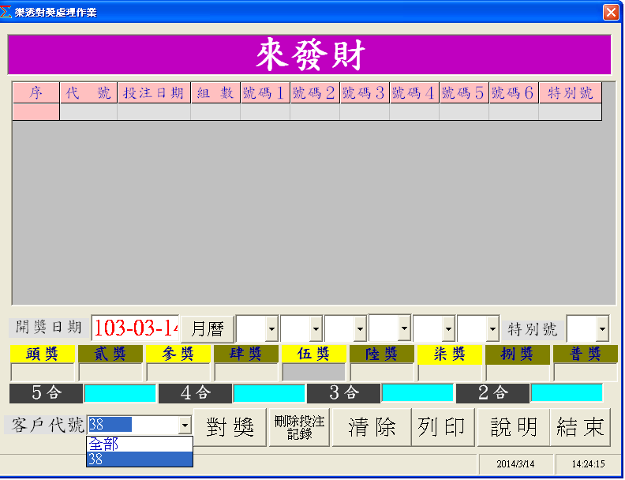Close the 樂透對獎處理作業 window
This screenshot has height=480, width=625.
[x=611, y=12]
